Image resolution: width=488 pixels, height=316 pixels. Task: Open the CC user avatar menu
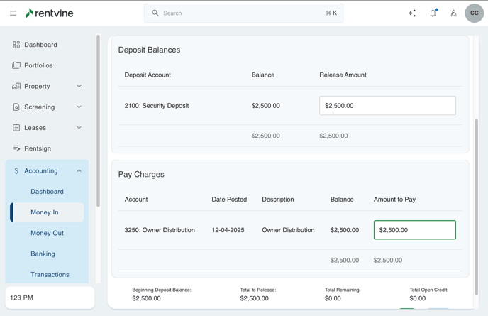click(474, 13)
